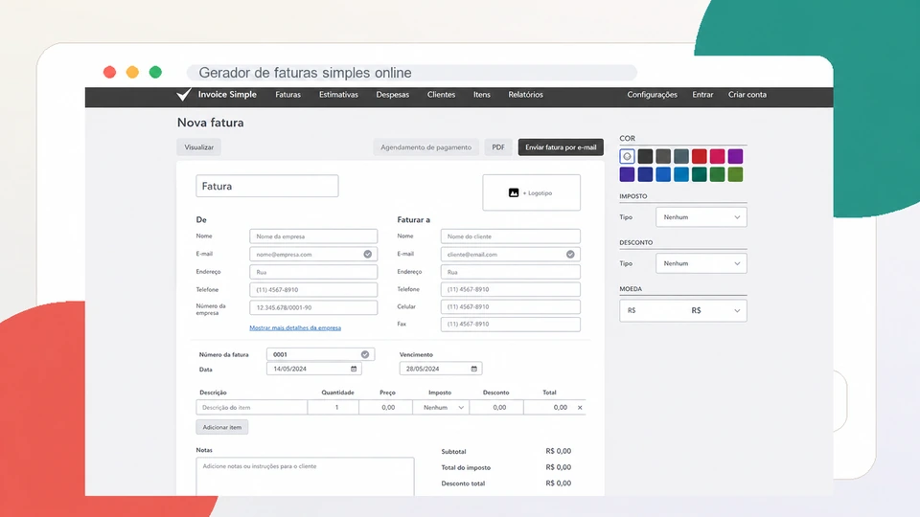Click the Fatura title field
Screen dimensions: 920x517
tap(267, 186)
